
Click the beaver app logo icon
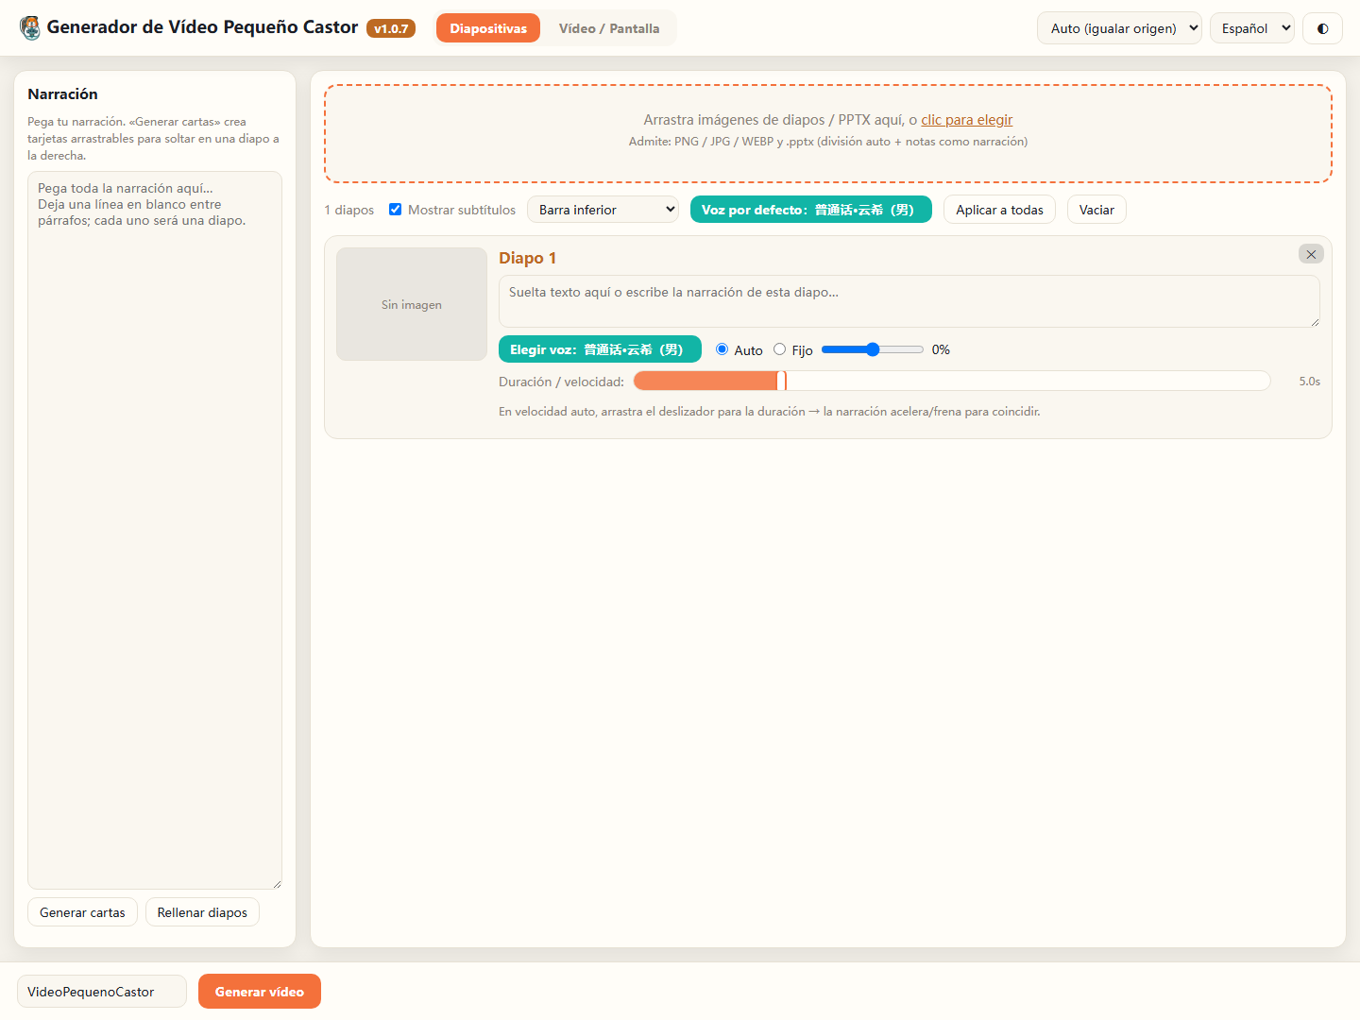30,28
